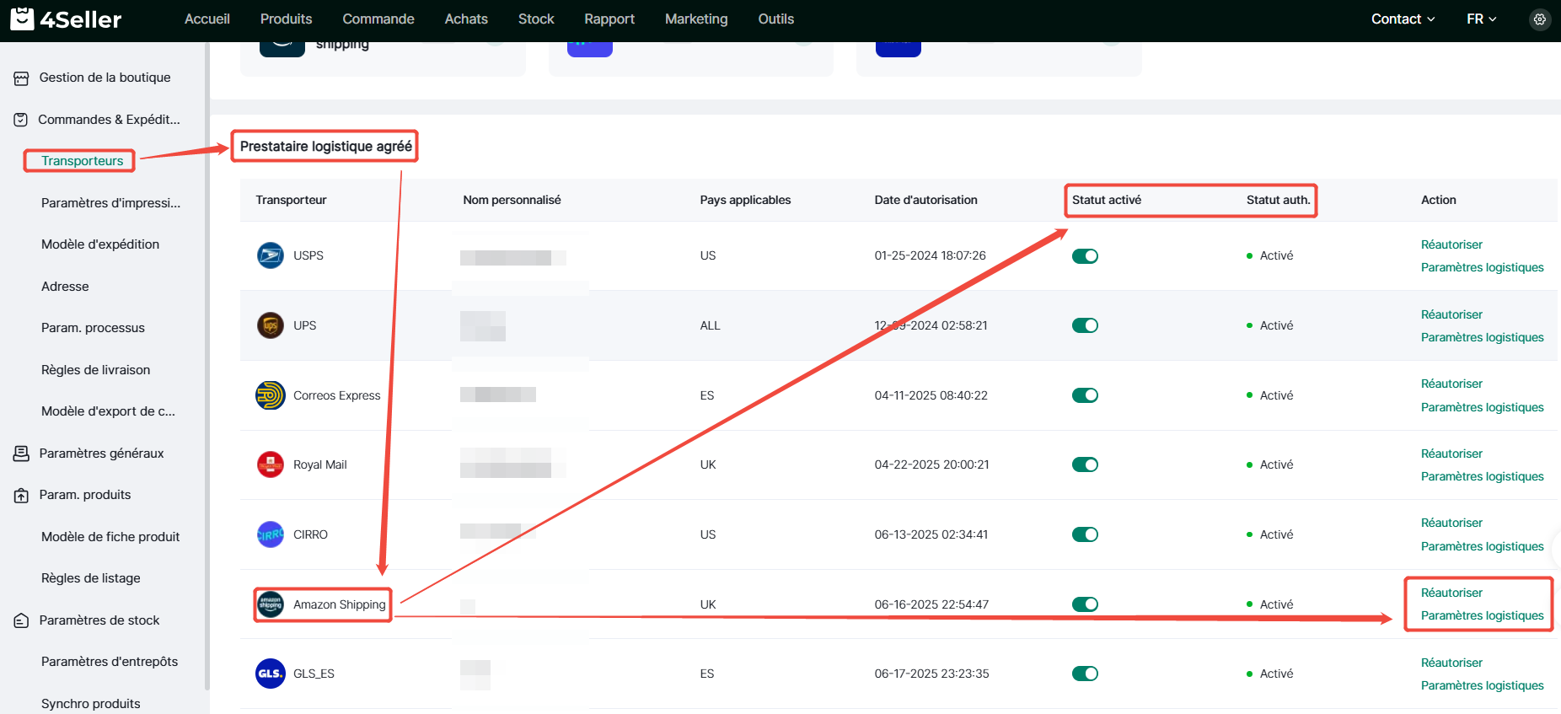
Task: Click Réautoriser for GLS_ES
Action: [x=1451, y=663]
